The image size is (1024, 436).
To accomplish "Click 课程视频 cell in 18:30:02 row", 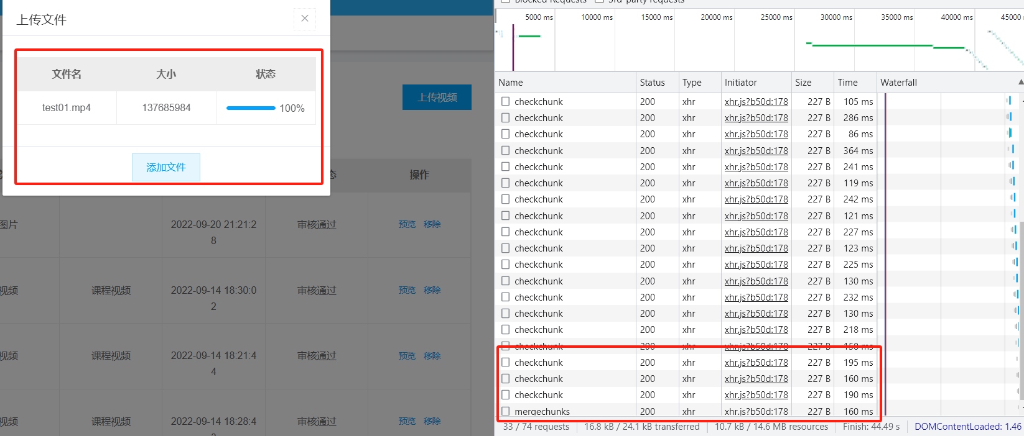I will pyautogui.click(x=111, y=291).
